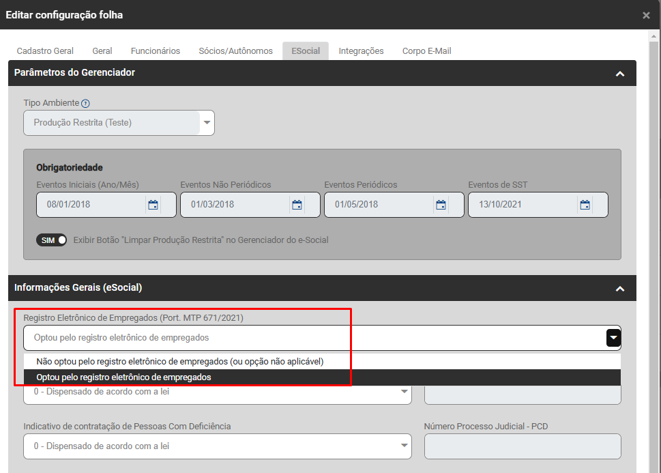Open the Tipo Ambiente dropdown
The height and width of the screenshot is (473, 661).
(207, 123)
